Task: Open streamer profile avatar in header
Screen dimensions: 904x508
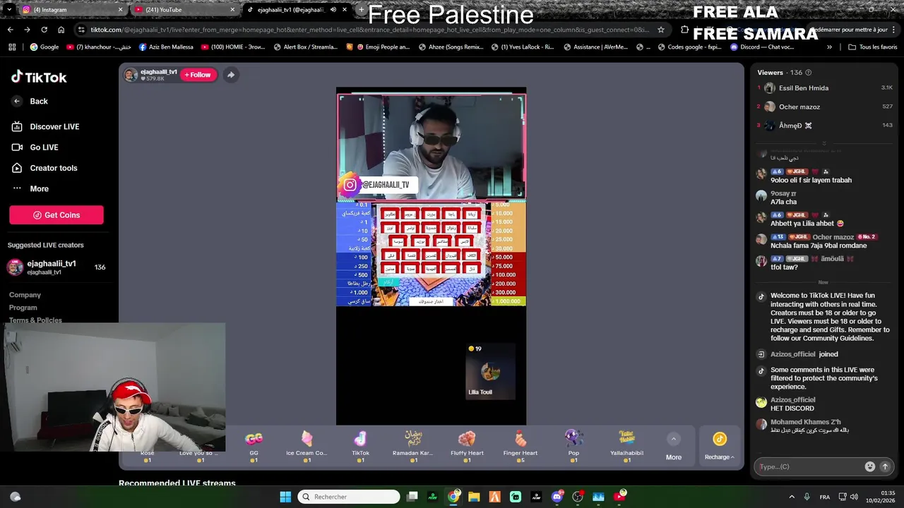Action: point(131,75)
